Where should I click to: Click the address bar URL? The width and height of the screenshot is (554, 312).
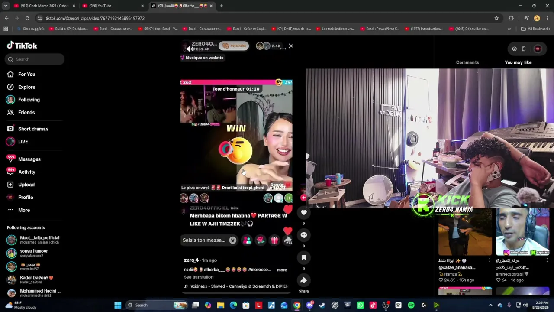point(95,18)
